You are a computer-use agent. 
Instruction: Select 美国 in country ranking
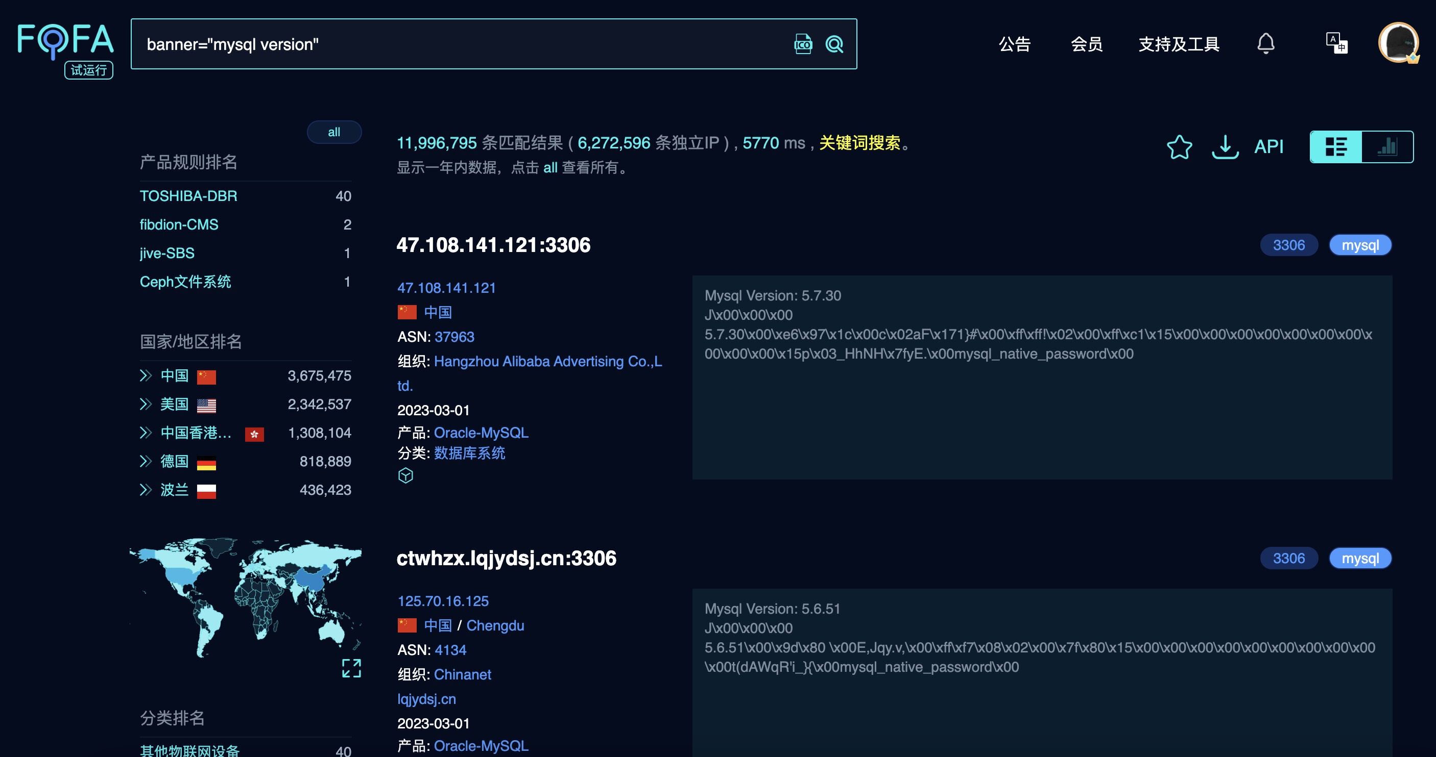tap(175, 404)
